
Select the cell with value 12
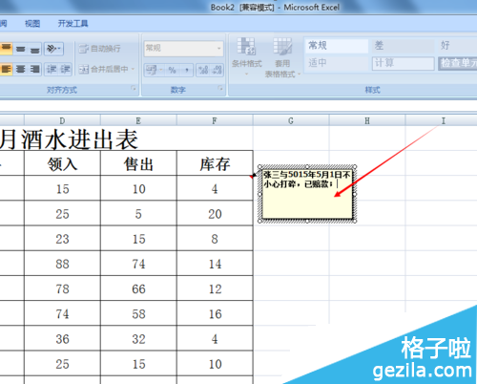click(215, 288)
